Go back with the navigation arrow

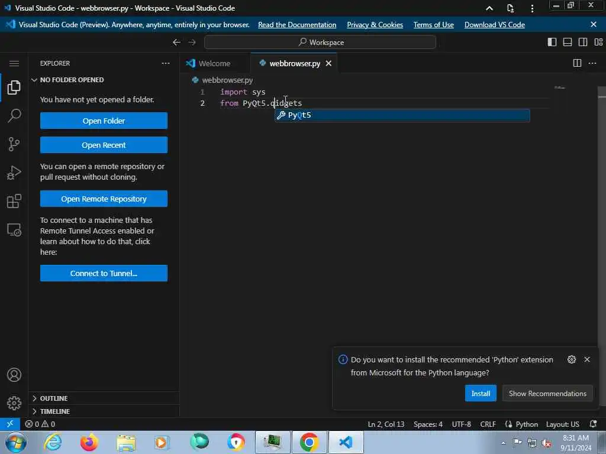176,42
